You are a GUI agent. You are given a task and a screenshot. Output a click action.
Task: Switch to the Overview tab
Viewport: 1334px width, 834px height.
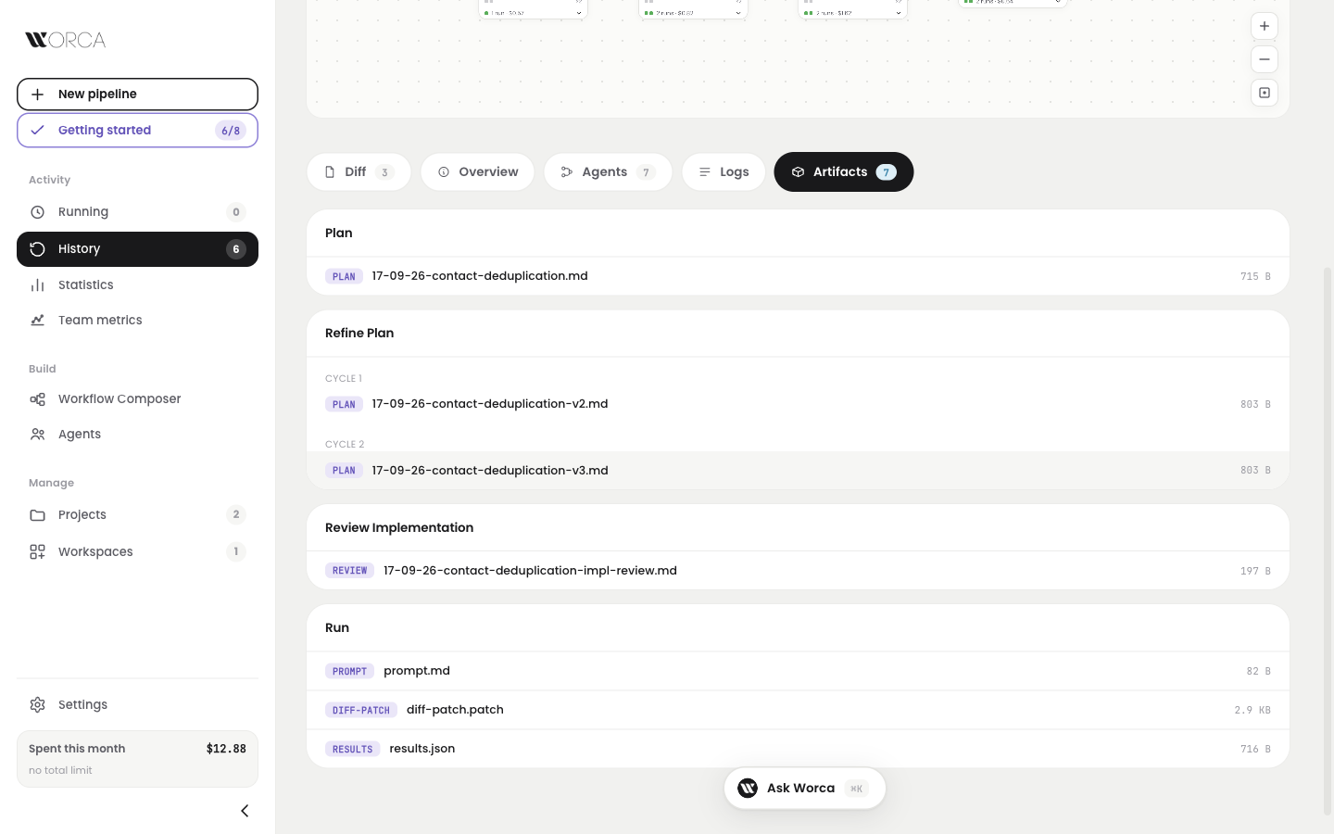pos(478,172)
